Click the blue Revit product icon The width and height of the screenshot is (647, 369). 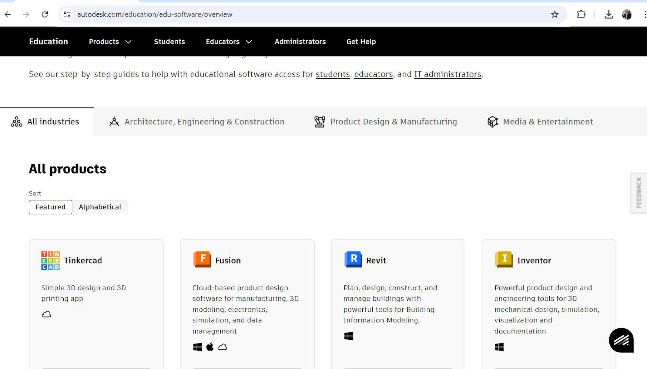[x=353, y=260]
